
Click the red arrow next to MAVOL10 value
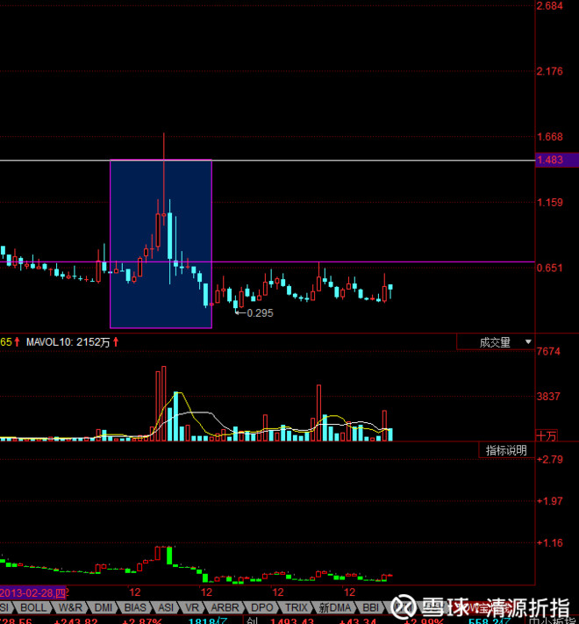pos(116,341)
